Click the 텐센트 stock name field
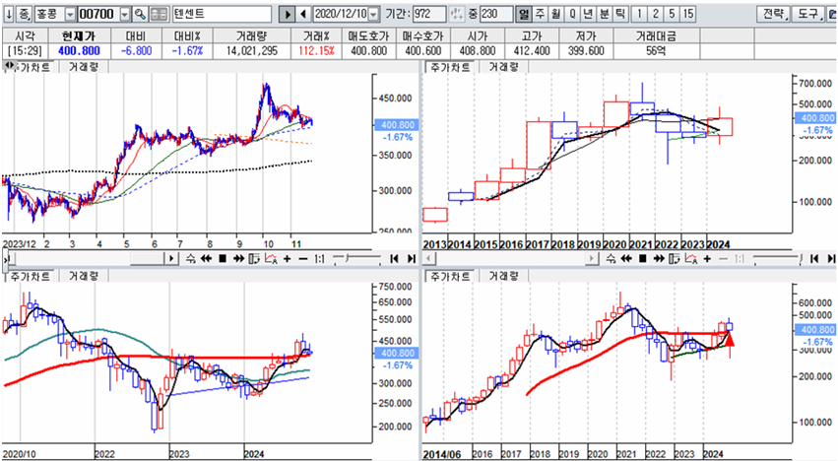This screenshot has width=838, height=461. click(222, 14)
